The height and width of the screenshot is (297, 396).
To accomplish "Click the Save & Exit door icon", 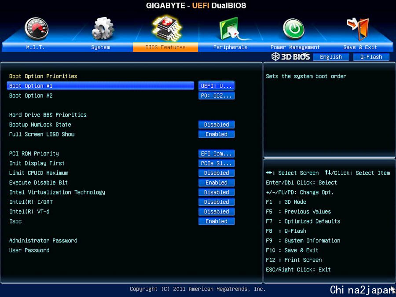I will pos(358,29).
